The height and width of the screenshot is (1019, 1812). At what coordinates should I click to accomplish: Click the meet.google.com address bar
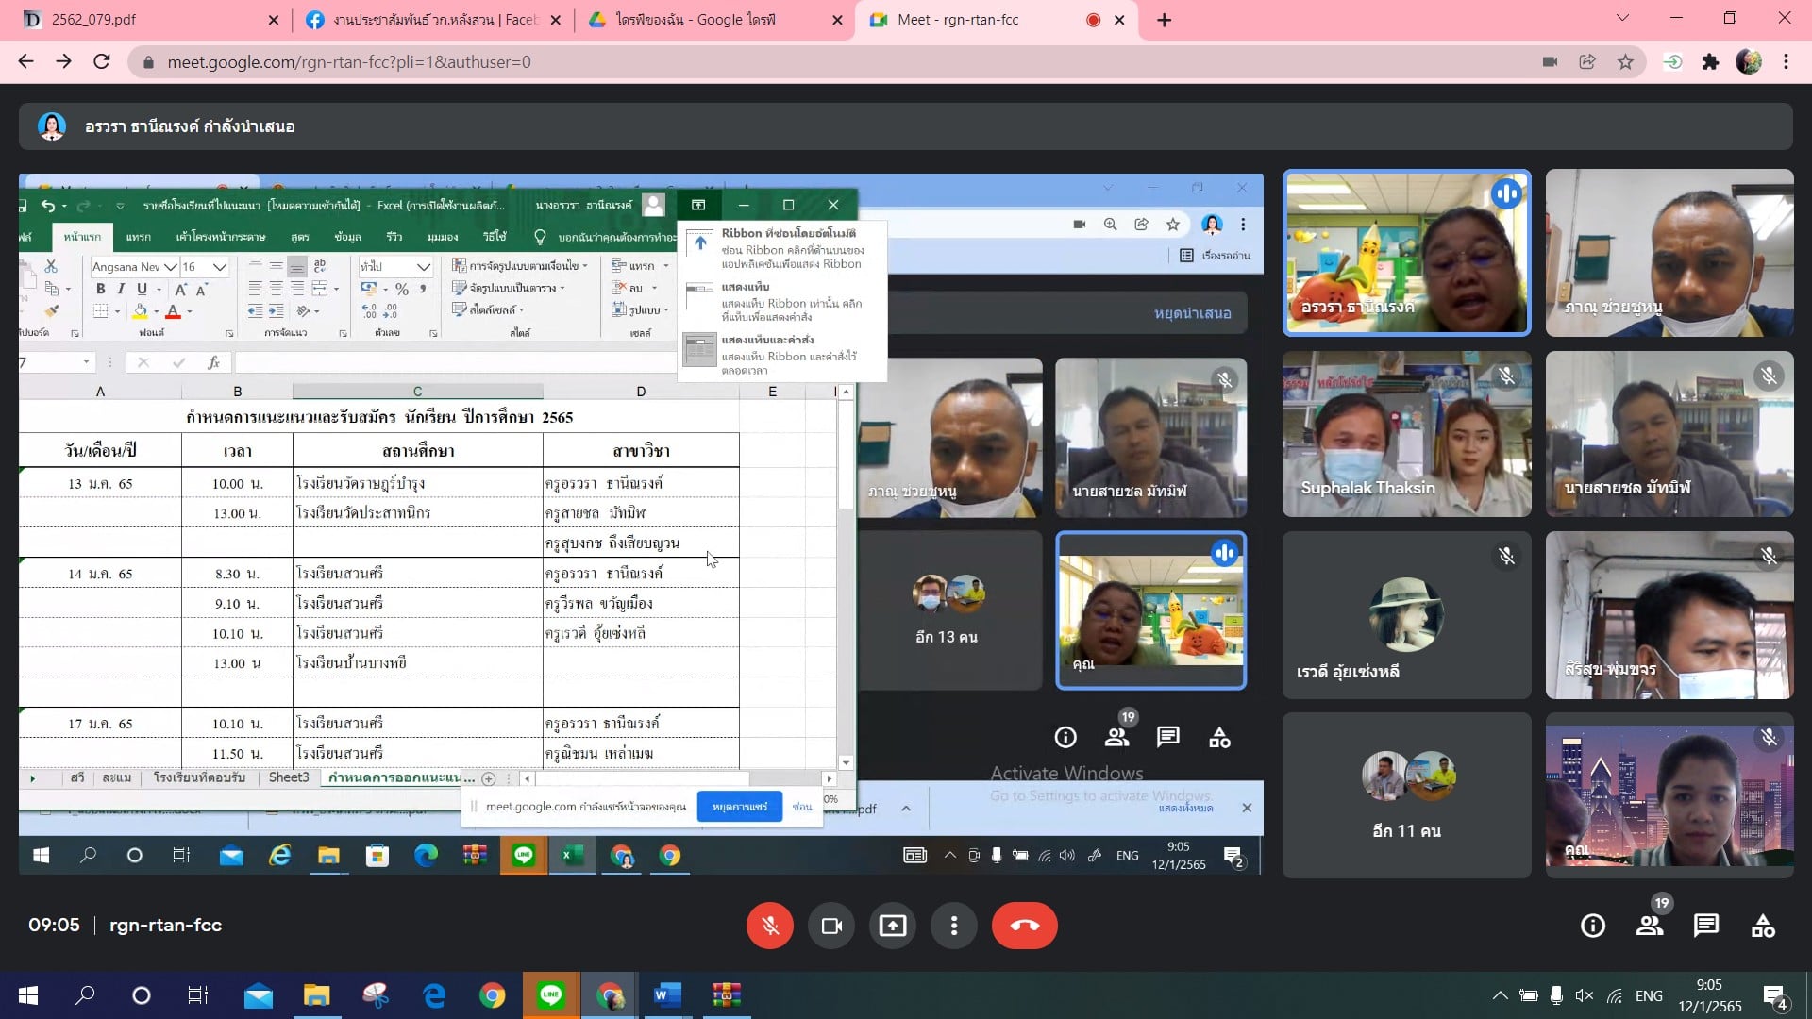[830, 62]
